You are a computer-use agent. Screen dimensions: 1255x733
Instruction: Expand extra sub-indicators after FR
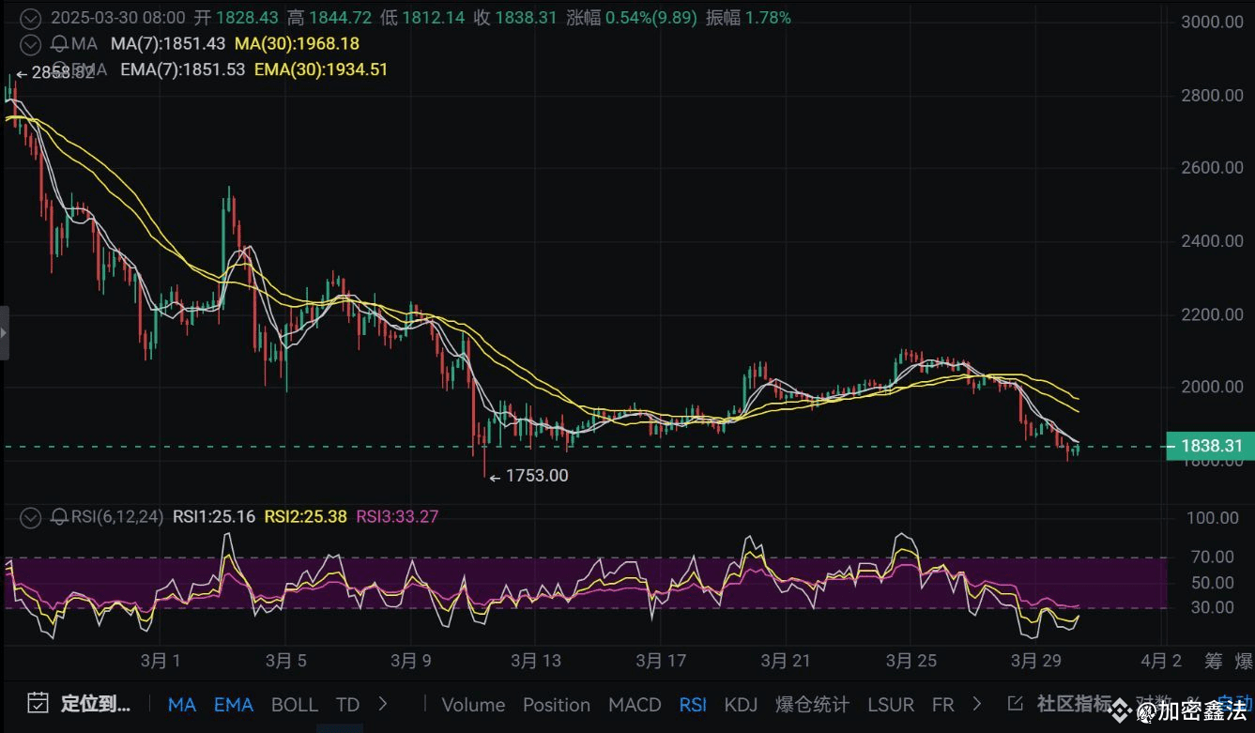978,705
